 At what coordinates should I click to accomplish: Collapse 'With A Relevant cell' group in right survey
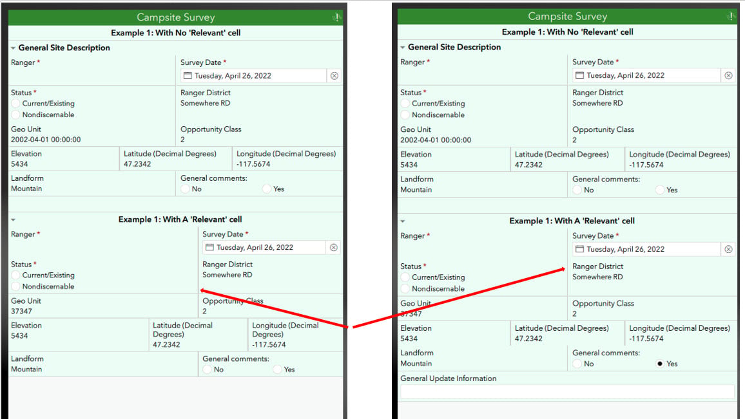(x=403, y=221)
